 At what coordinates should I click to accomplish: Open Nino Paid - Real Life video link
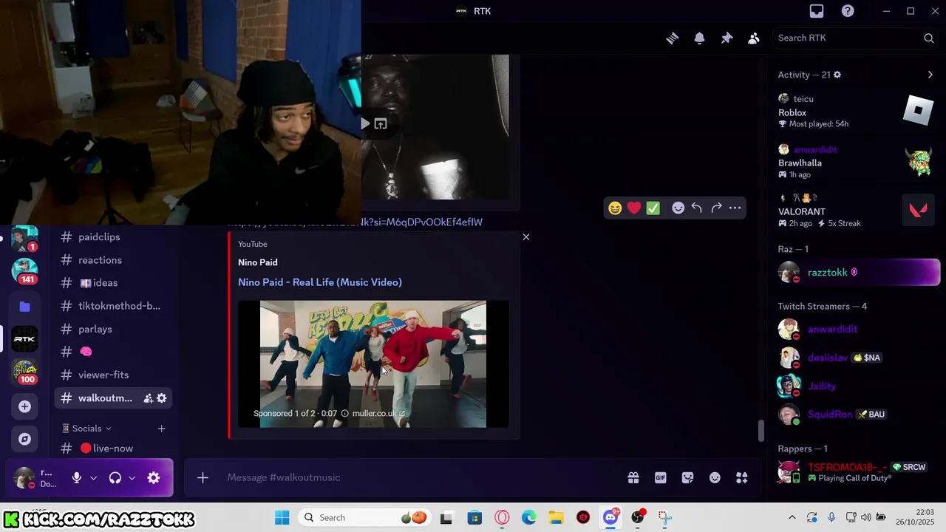(x=320, y=282)
